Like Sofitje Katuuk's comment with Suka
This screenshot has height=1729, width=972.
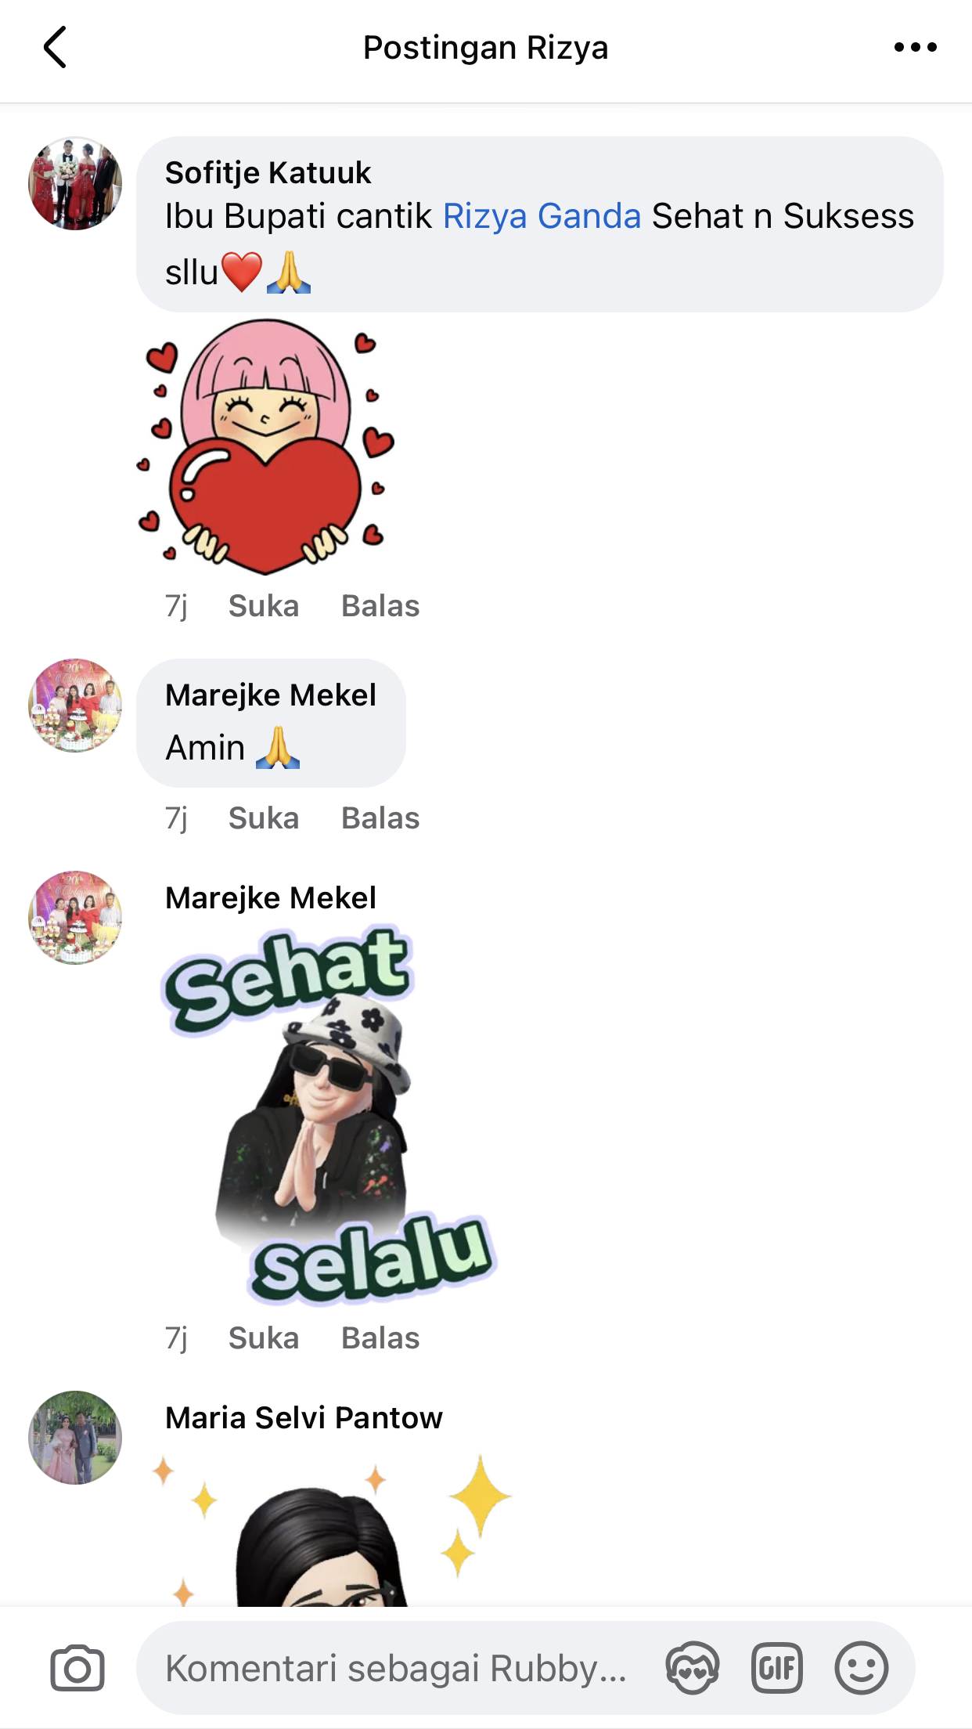pyautogui.click(x=264, y=606)
